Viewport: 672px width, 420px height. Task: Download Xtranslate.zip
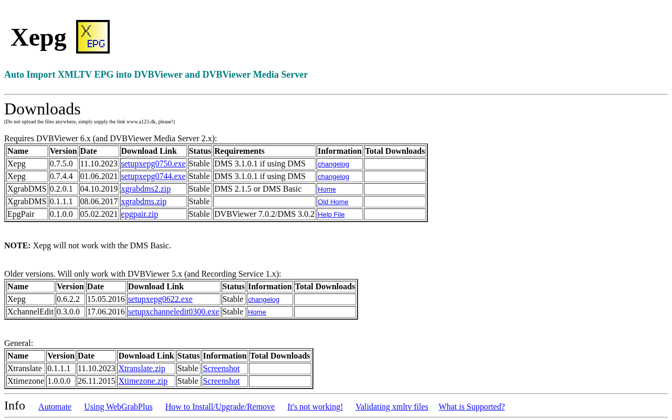coord(142,369)
